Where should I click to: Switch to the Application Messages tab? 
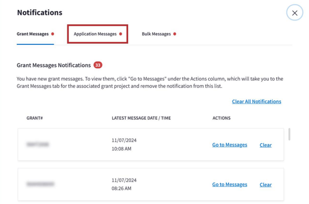(x=95, y=34)
